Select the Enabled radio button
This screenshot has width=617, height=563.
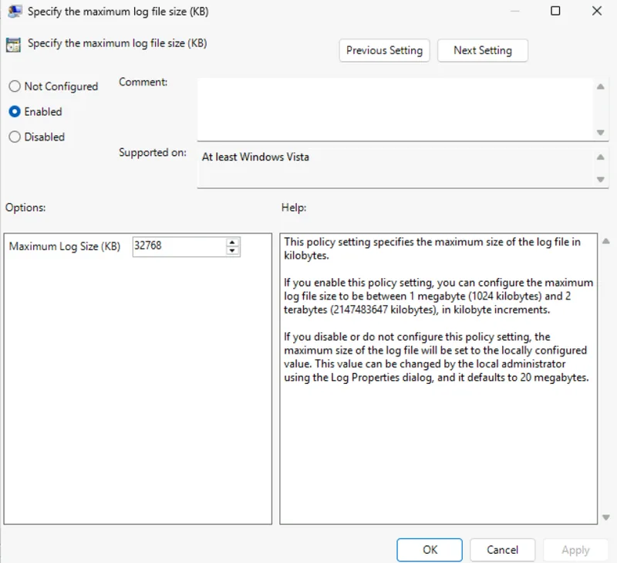15,111
